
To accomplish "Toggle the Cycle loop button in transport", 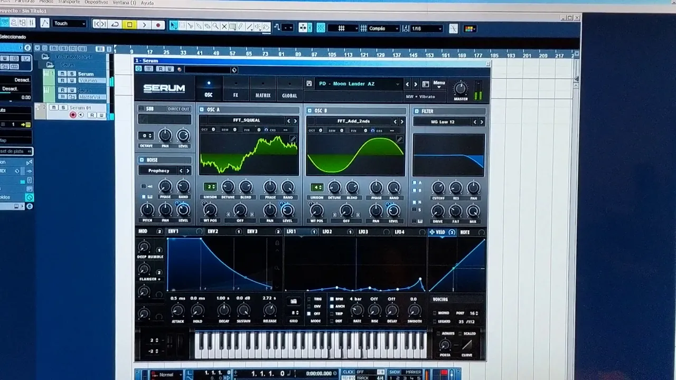I will pyautogui.click(x=115, y=24).
